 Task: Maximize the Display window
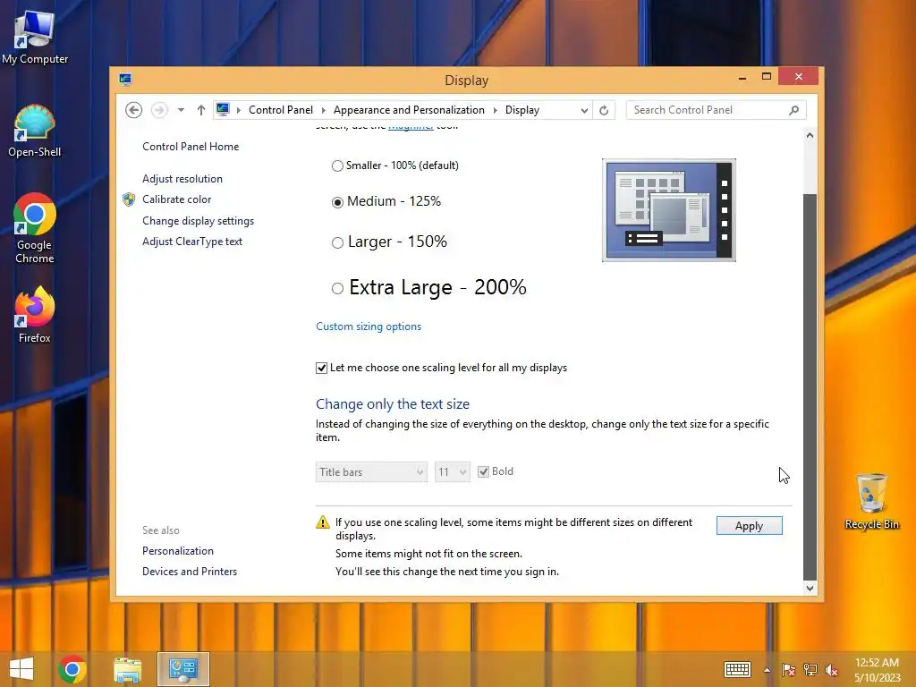pyautogui.click(x=767, y=77)
